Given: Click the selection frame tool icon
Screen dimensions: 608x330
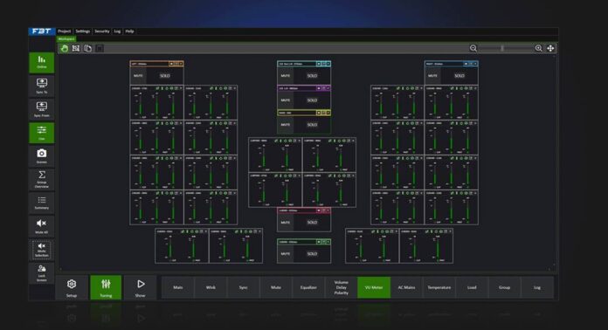Looking at the screenshot, I should [x=76, y=48].
